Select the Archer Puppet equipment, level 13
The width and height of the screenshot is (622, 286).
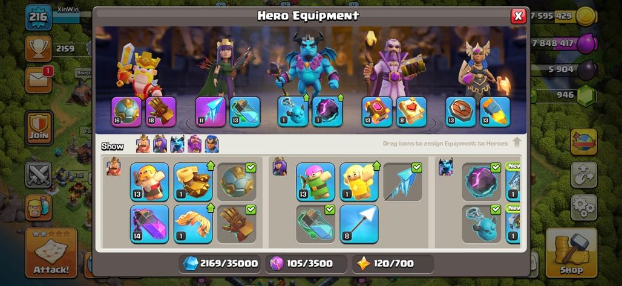coord(315,182)
